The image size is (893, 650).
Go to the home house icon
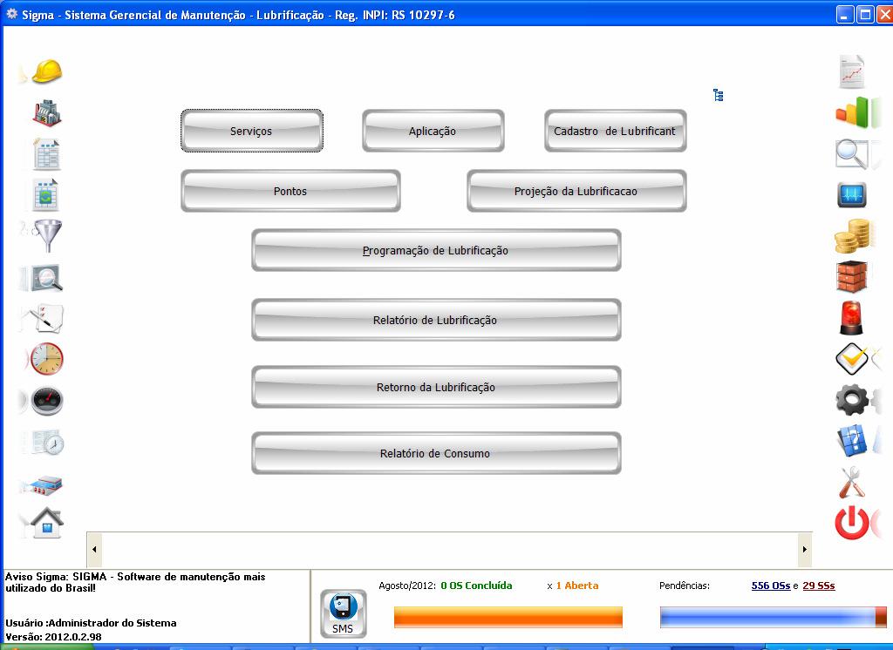[47, 523]
